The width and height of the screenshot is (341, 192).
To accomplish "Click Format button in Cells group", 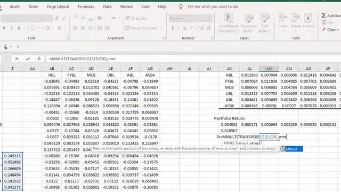I will tap(308, 22).
